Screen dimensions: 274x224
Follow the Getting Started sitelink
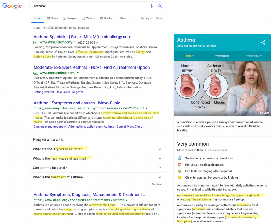click(x=44, y=92)
